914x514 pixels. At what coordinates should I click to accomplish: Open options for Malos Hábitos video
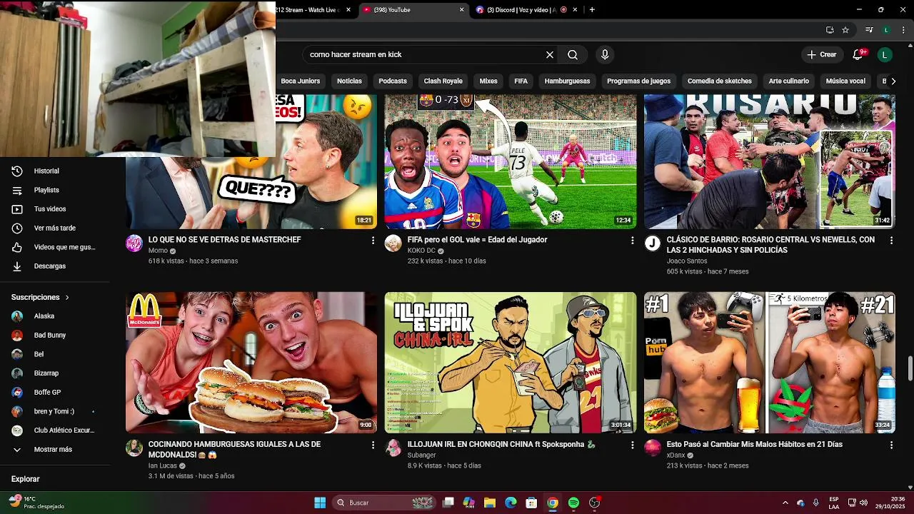(891, 445)
